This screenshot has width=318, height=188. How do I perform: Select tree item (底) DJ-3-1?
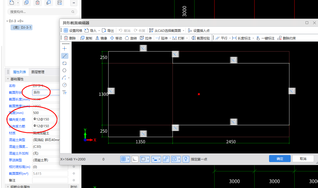tap(22, 27)
